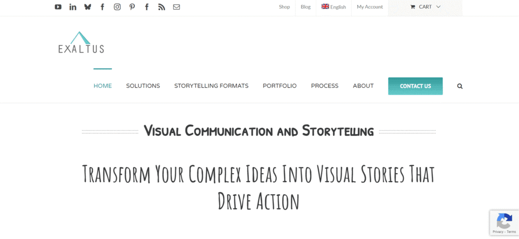
Task: Click the email envelope icon
Action: (x=176, y=7)
